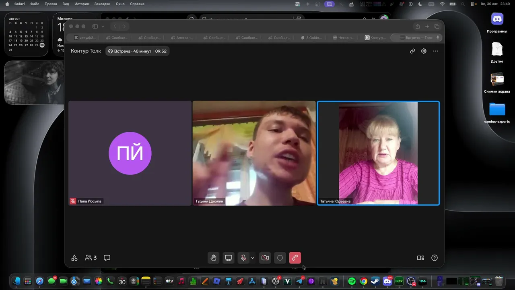This screenshot has height=290, width=515.
Task: Open Control Center in the menu bar
Action: tap(473, 4)
